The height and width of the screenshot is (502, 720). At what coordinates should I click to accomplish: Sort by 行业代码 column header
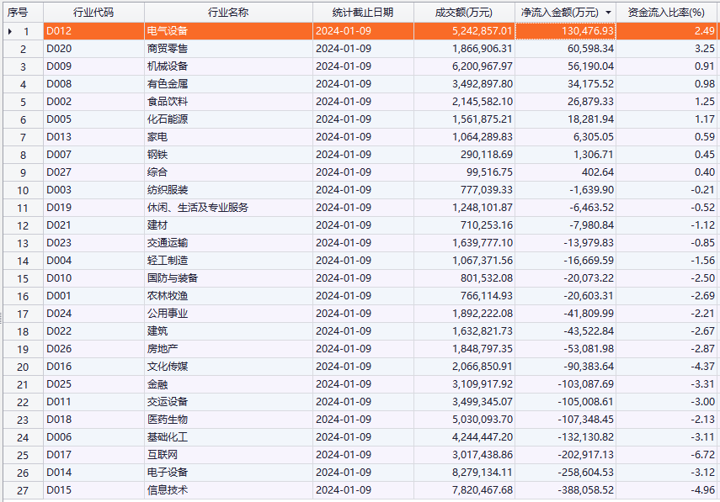click(93, 13)
